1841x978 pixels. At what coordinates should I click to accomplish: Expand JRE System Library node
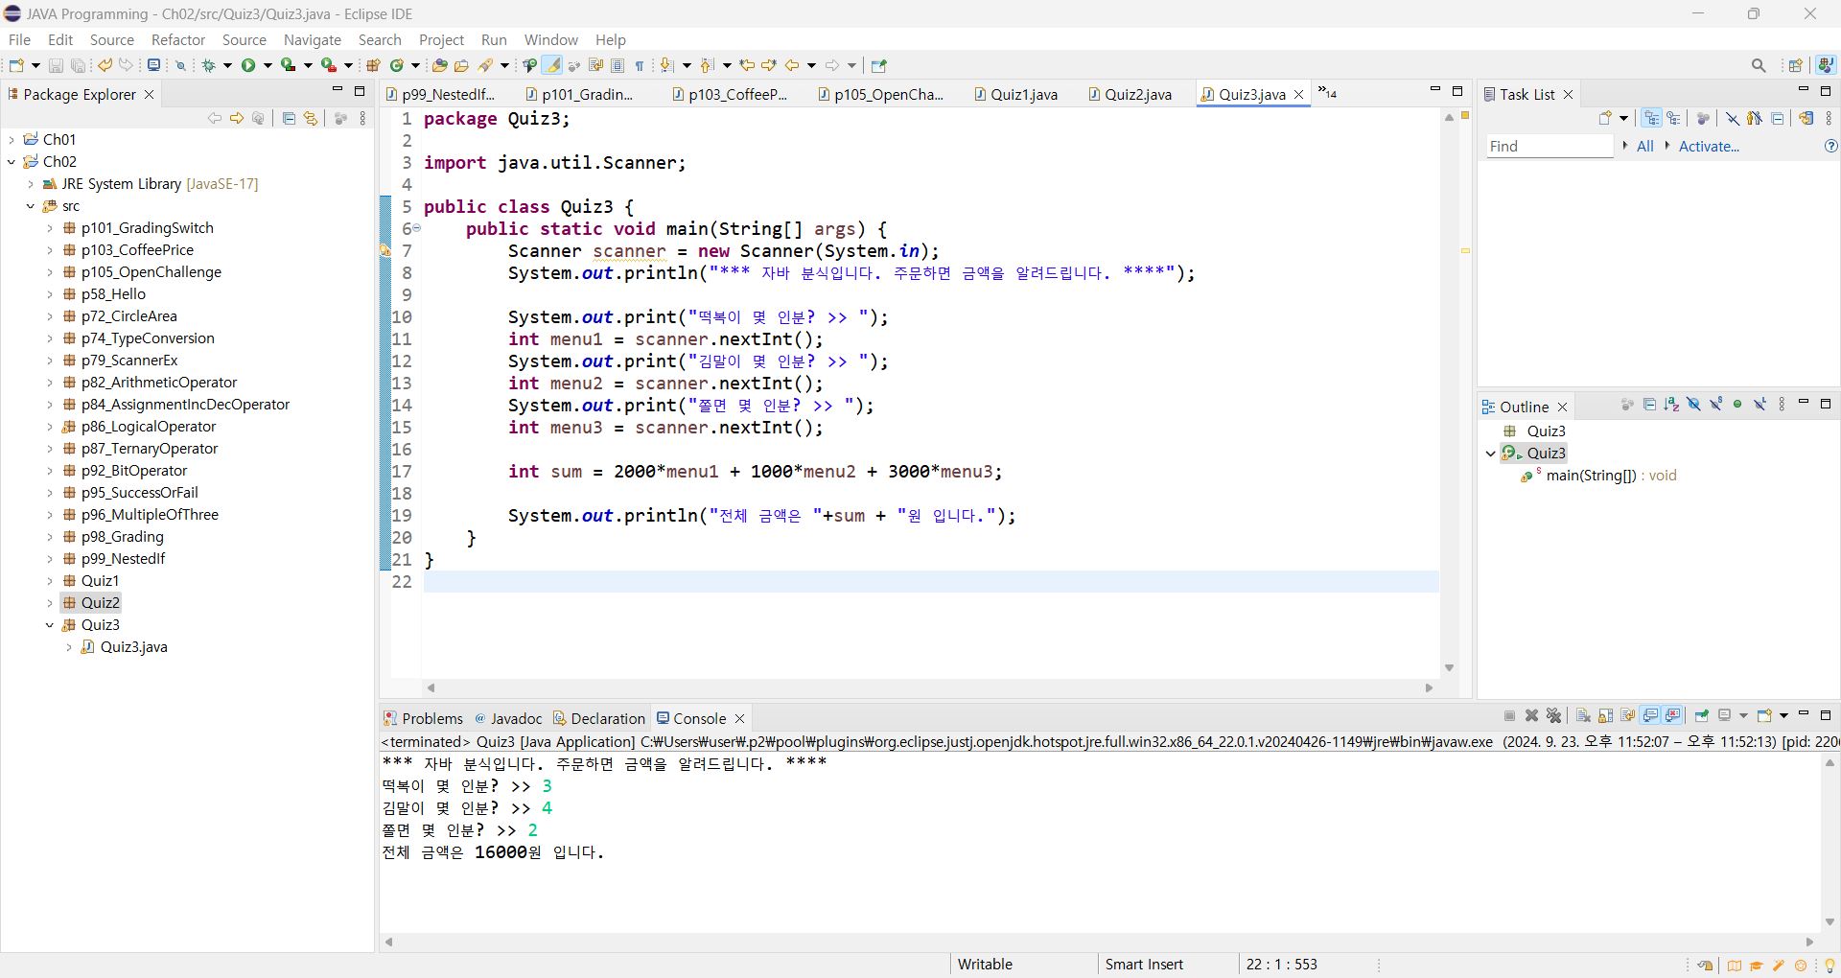pyautogui.click(x=31, y=183)
